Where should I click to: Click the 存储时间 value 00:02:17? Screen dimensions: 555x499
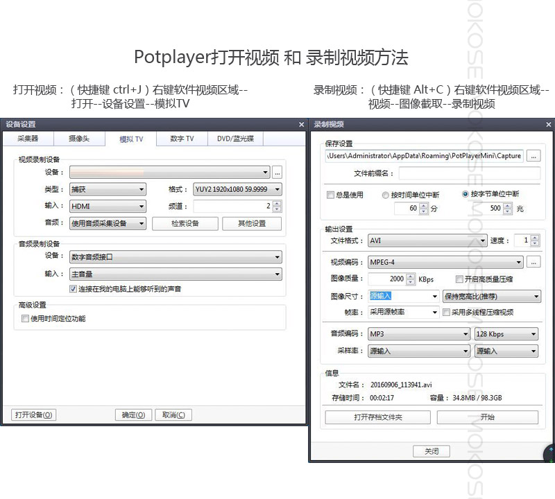(382, 398)
